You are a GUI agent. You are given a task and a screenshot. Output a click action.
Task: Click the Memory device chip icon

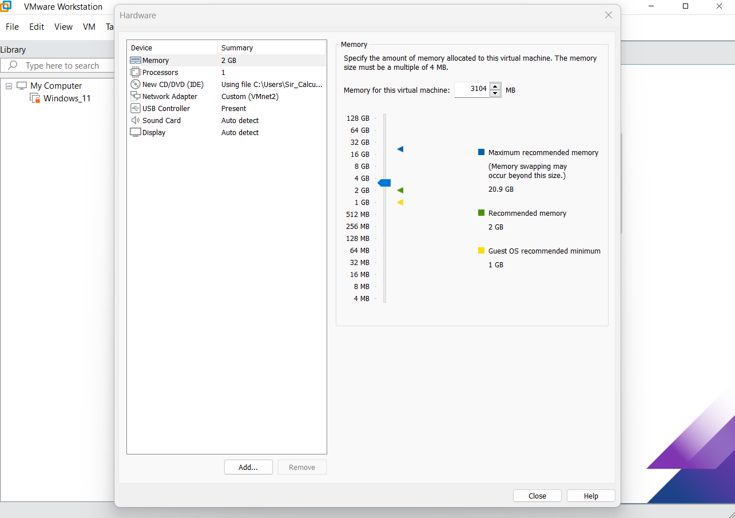(136, 60)
